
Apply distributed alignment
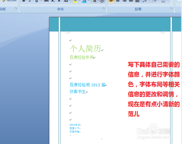point(137,1)
